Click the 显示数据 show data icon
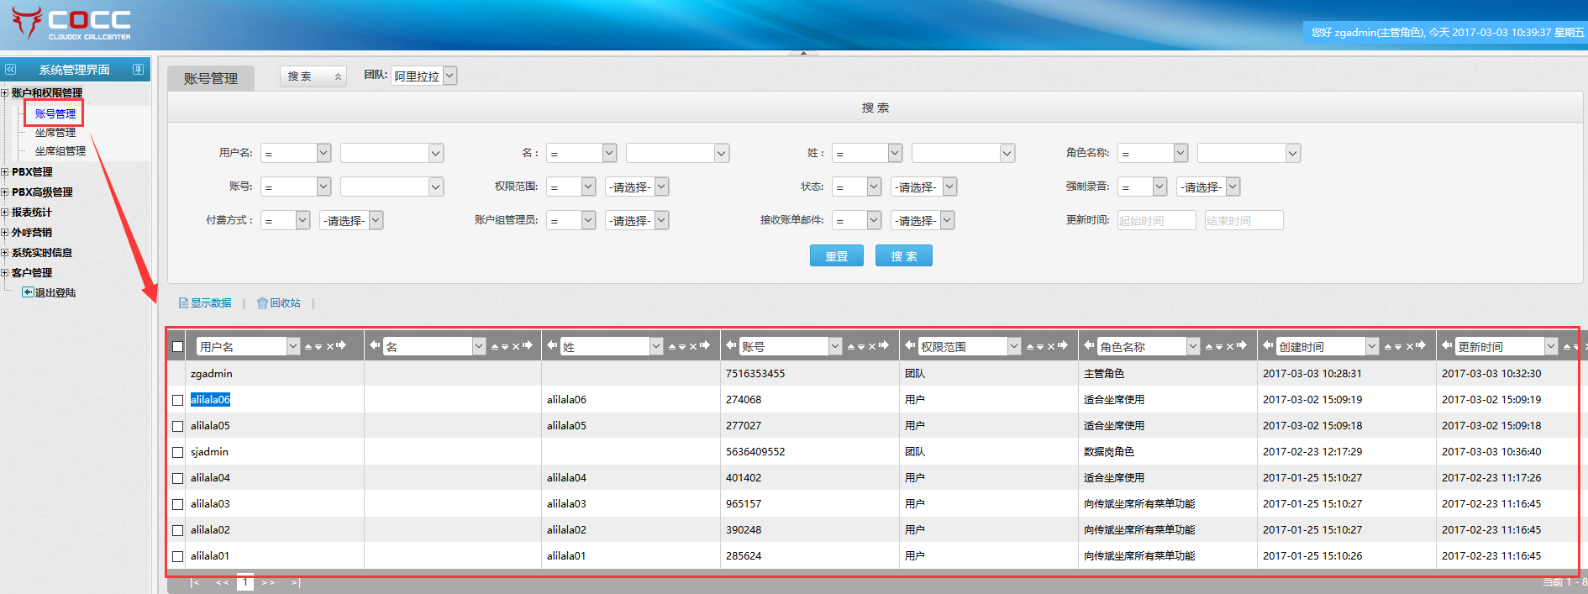Screen dimensions: 1588x594 coord(183,303)
